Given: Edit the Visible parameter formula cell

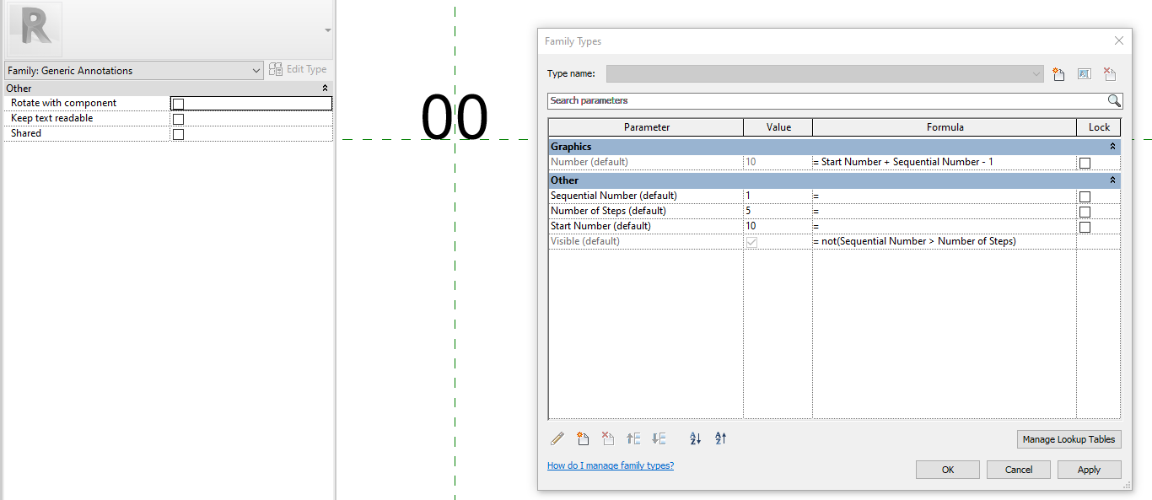Looking at the screenshot, I should click(945, 241).
